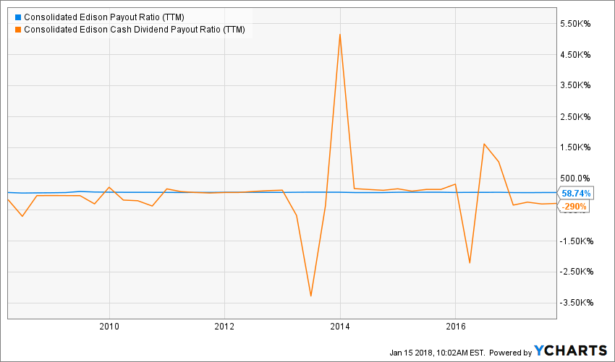Click the 'Jan 15 2018, 10:02AM EST.' timestamp
The width and height of the screenshot is (615, 362).
tap(437, 352)
